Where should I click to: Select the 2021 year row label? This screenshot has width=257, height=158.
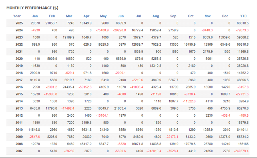click(19, 52)
